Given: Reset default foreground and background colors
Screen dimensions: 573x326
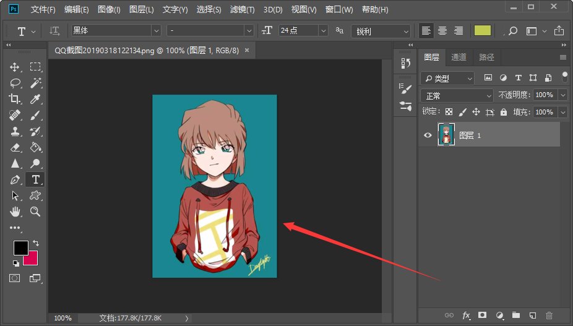Looking at the screenshot, I should point(15,263).
